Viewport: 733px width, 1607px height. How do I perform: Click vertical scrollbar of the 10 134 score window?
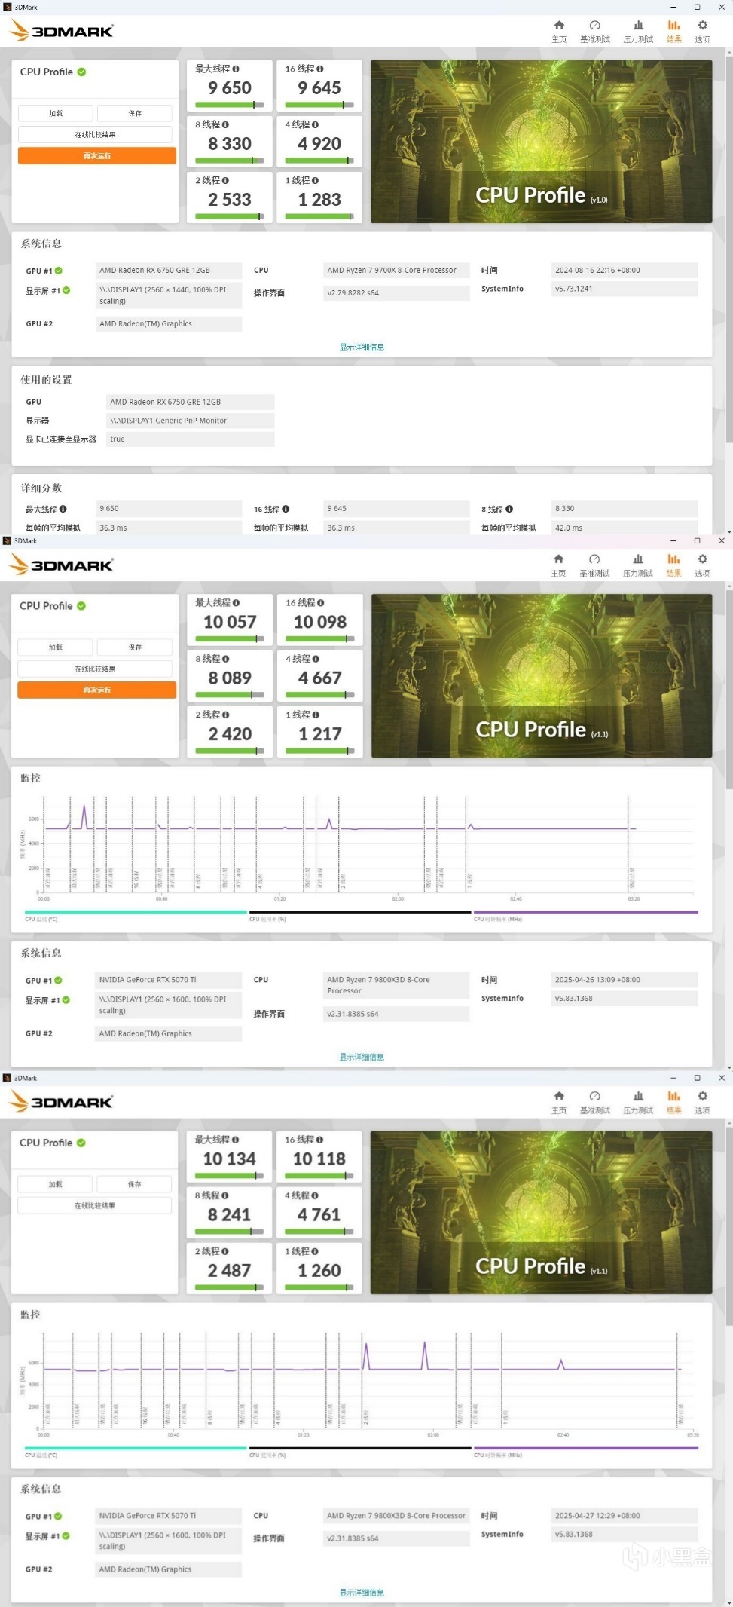coord(728,1225)
